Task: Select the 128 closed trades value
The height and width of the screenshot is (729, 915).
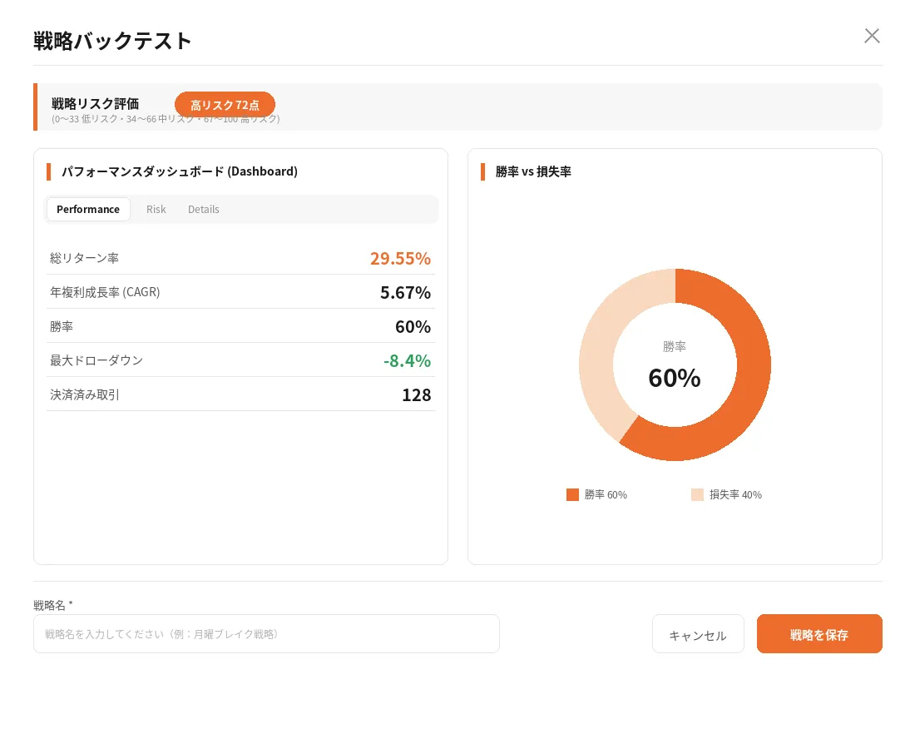Action: point(416,395)
